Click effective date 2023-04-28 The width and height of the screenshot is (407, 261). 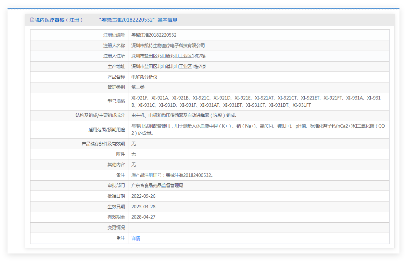click(143, 207)
